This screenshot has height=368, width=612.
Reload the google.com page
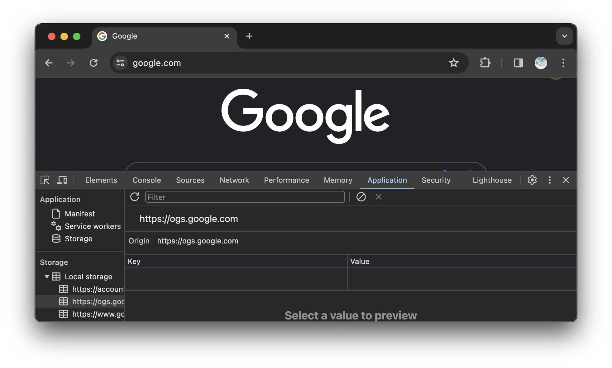click(x=93, y=63)
